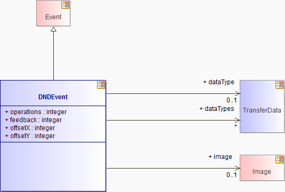Click the class icon on the DNDEvent box
The width and height of the screenshot is (285, 192).
pyautogui.click(x=101, y=85)
